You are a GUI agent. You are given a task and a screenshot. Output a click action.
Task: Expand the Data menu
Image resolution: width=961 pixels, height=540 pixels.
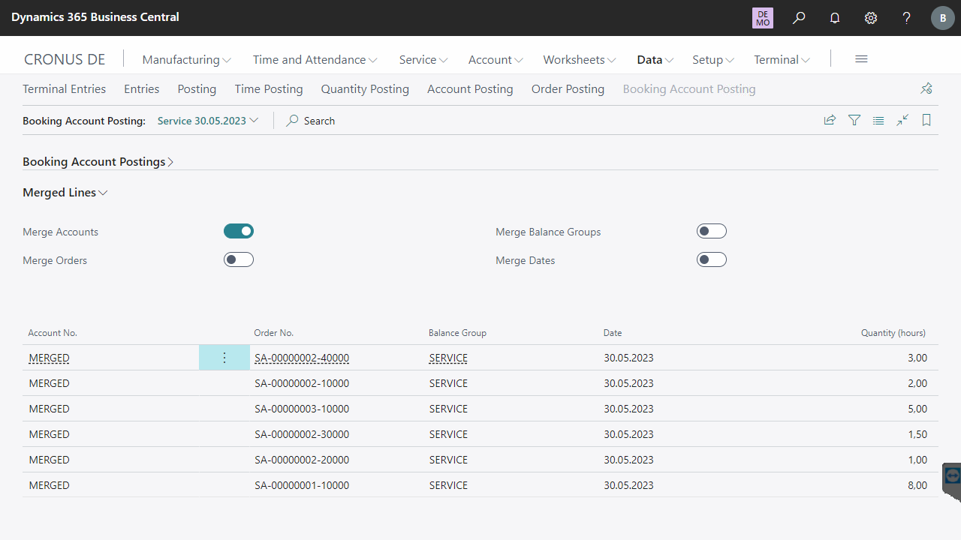(655, 59)
